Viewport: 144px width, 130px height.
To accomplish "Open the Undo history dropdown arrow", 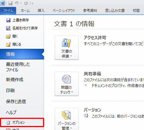I will (x=21, y=3).
